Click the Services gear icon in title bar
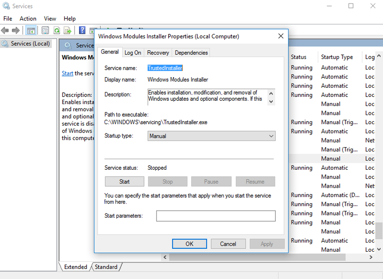Screen dimensions: 383x279 pos(6,6)
